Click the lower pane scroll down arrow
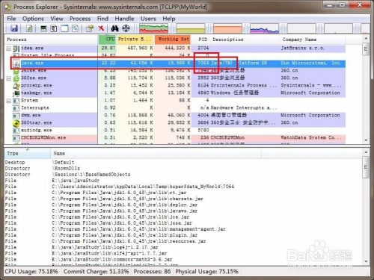374x280 pixels. tap(366, 261)
